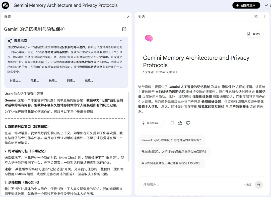Click the pink brain notebook emoji
The image size is (271, 197).
click(x=149, y=38)
